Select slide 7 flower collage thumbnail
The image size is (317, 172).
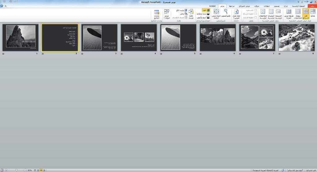257,37
